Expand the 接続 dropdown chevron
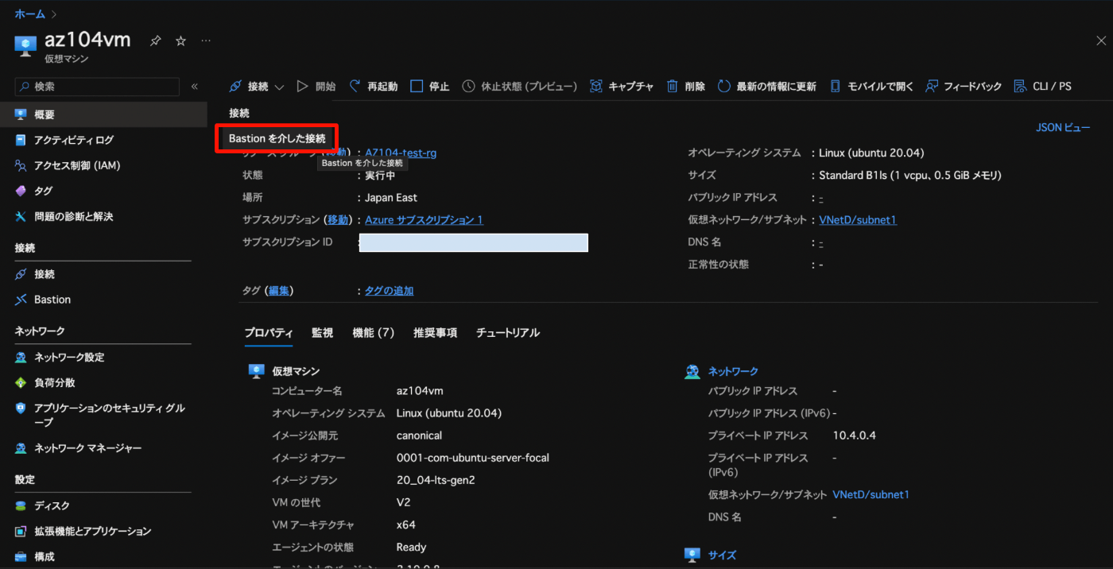The height and width of the screenshot is (569, 1113). [279, 87]
